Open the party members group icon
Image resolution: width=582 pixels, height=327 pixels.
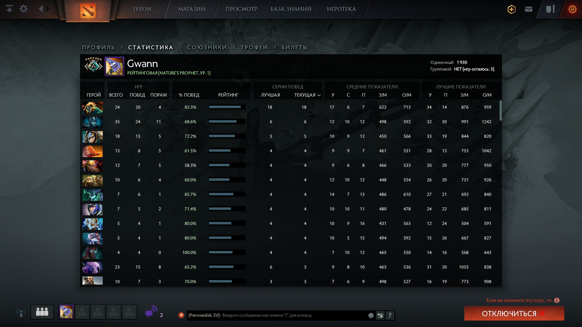[x=42, y=312]
